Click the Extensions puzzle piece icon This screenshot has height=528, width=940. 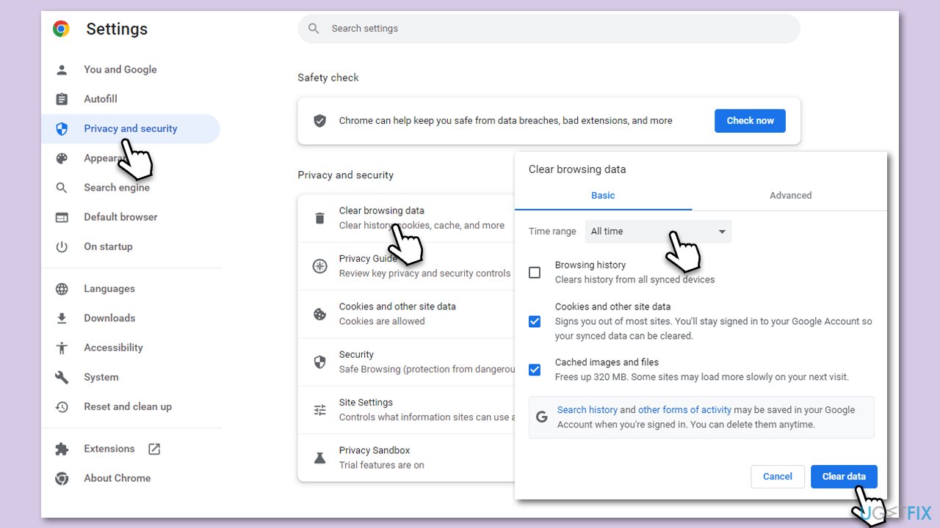(62, 449)
